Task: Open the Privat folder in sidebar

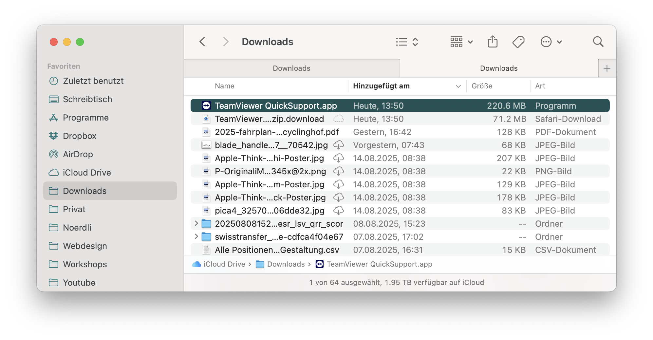Action: [x=110, y=209]
